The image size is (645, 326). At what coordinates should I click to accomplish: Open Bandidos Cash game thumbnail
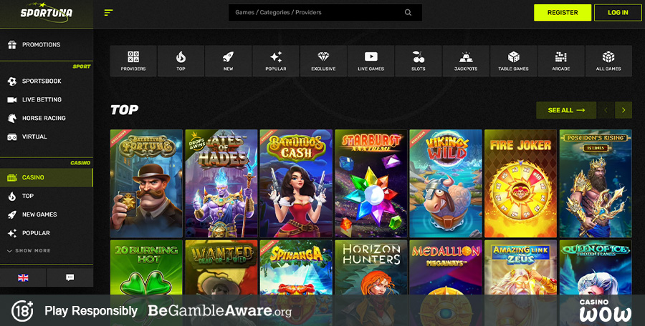point(296,184)
